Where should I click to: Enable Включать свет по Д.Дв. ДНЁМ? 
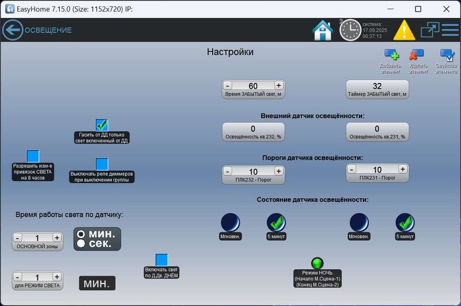[x=161, y=260]
